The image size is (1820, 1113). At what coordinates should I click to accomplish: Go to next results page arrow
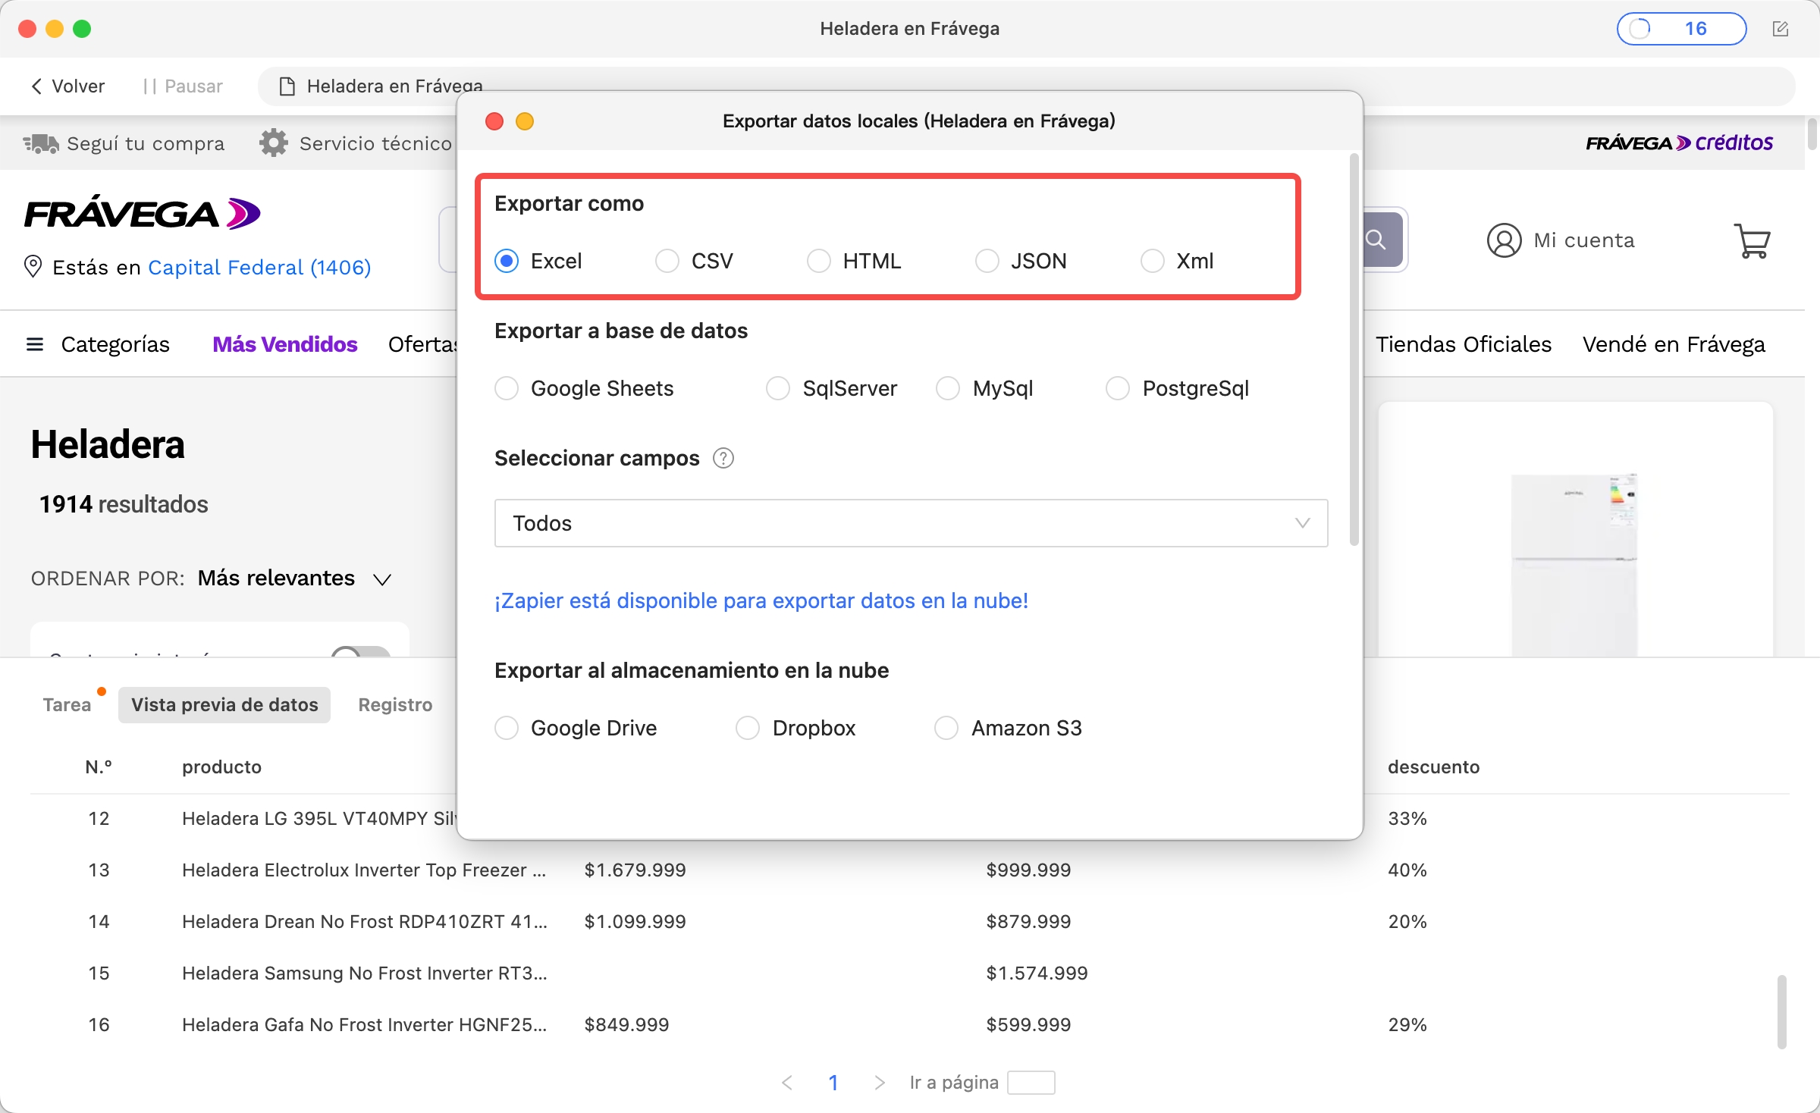(x=880, y=1083)
